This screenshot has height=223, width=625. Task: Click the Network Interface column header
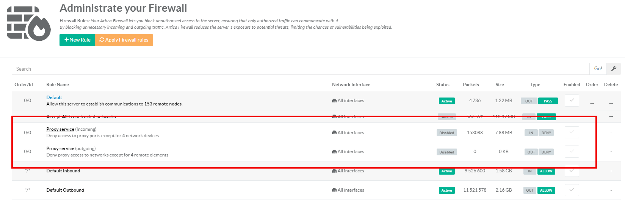(x=351, y=85)
